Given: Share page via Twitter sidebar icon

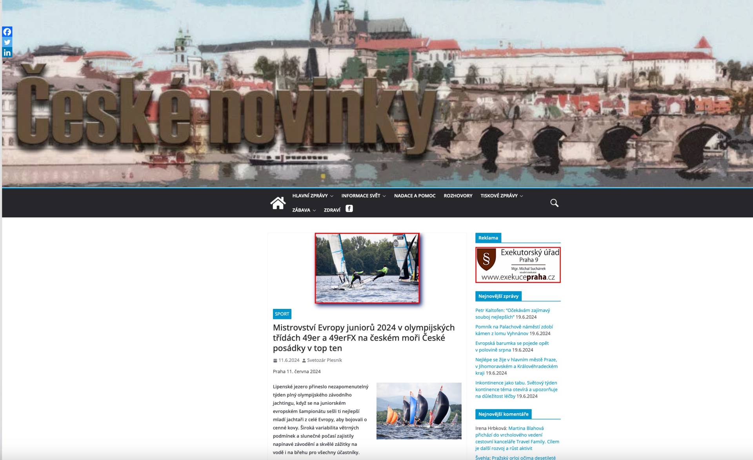Looking at the screenshot, I should [7, 42].
